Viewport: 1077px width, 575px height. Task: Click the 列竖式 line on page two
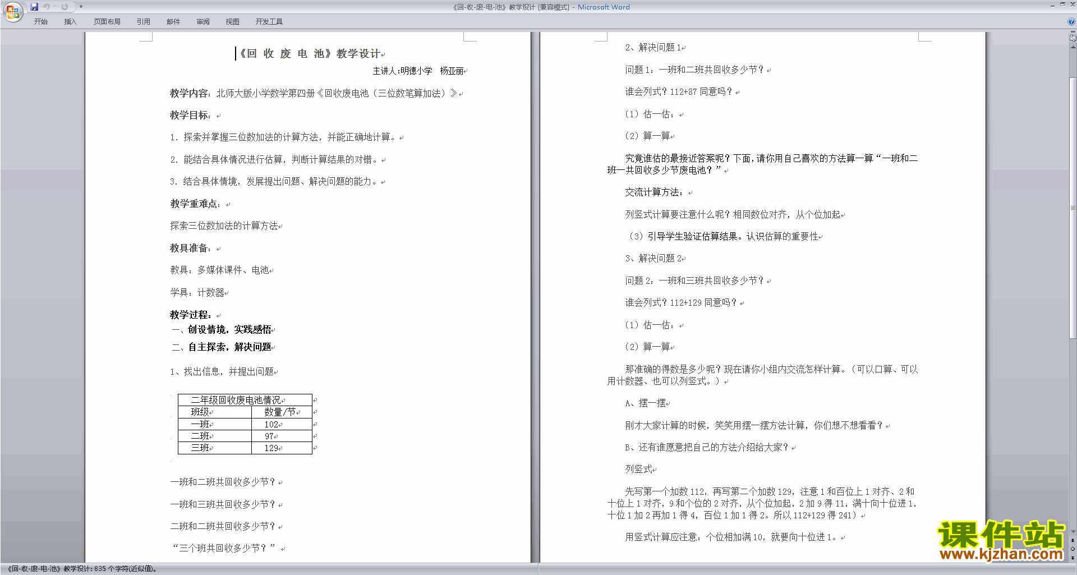(x=639, y=470)
